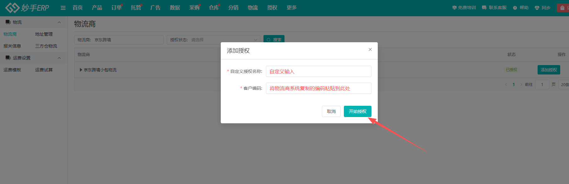This screenshot has height=184, width=569.
Task: Click the 搜索 magnifier button
Action: pos(274,40)
